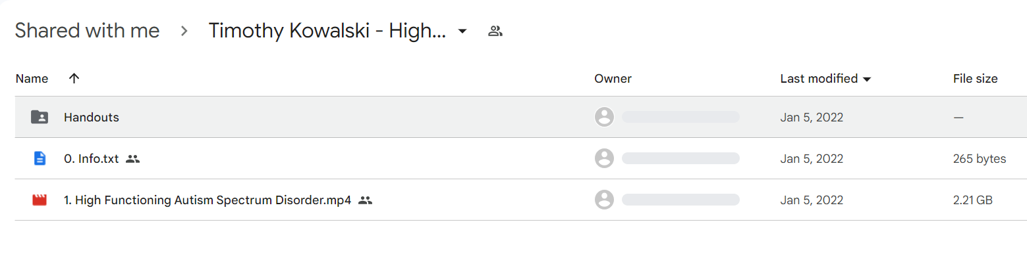Click the File size column header
1027x262 pixels.
(x=975, y=79)
